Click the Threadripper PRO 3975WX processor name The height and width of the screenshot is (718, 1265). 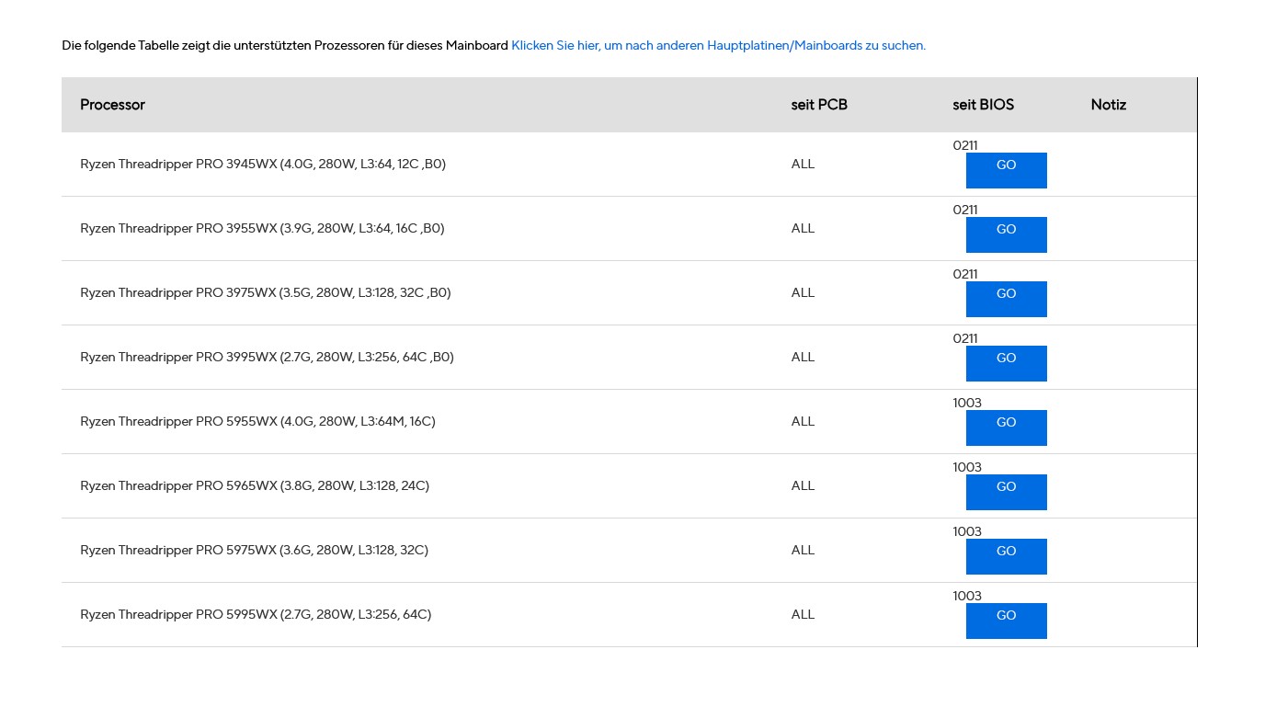point(266,293)
